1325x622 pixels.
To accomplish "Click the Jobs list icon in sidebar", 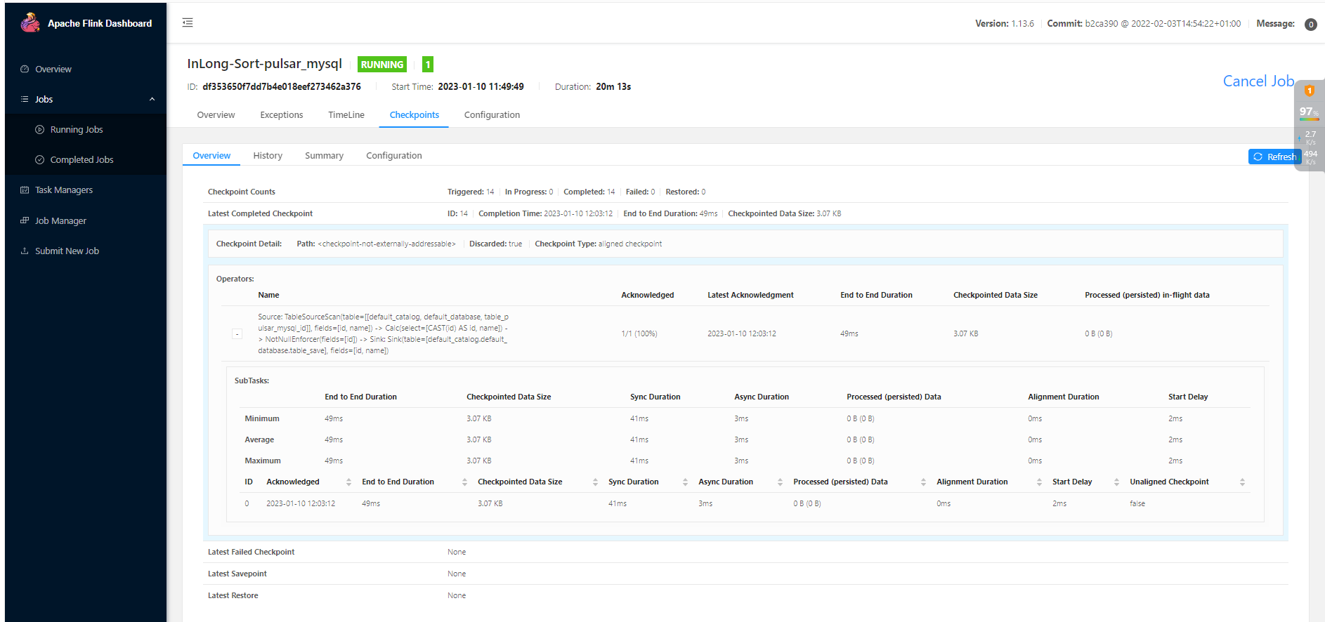I will (25, 99).
